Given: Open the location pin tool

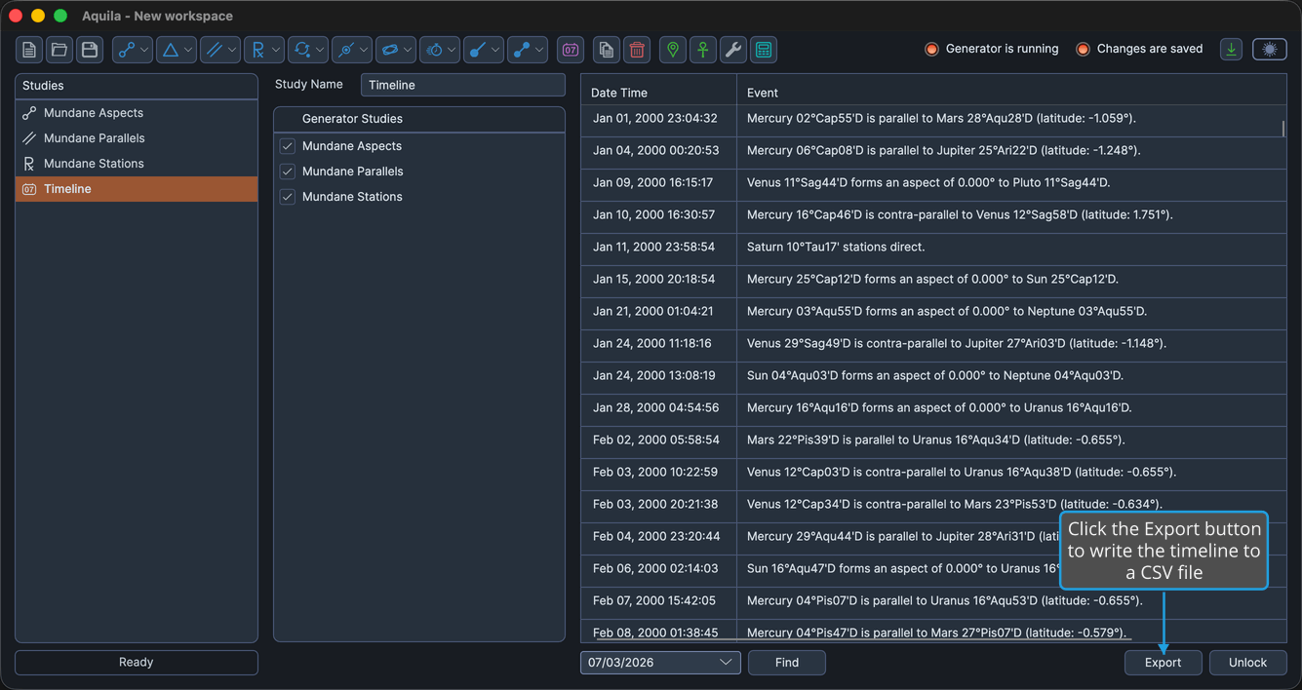Looking at the screenshot, I should click(x=673, y=50).
